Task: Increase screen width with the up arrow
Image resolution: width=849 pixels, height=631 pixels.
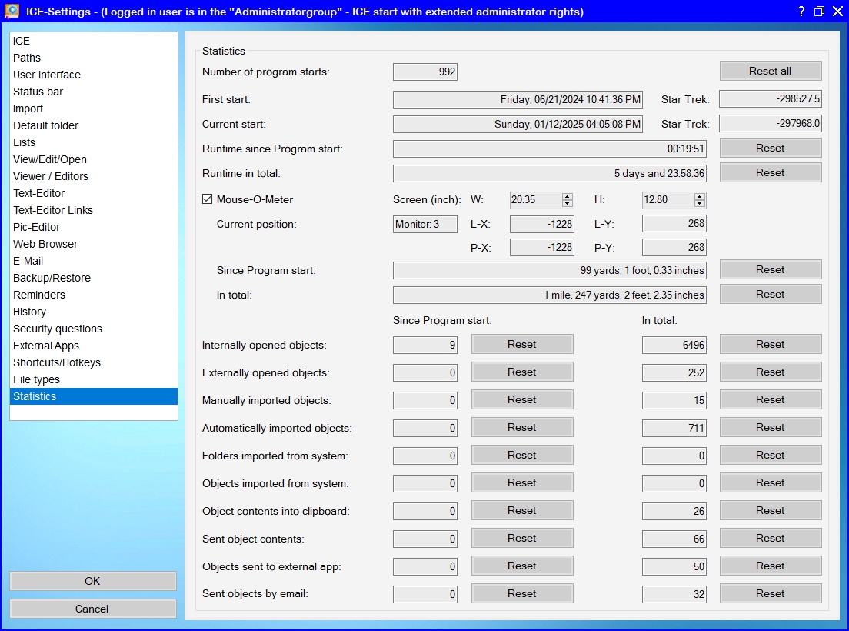Action: click(x=568, y=196)
